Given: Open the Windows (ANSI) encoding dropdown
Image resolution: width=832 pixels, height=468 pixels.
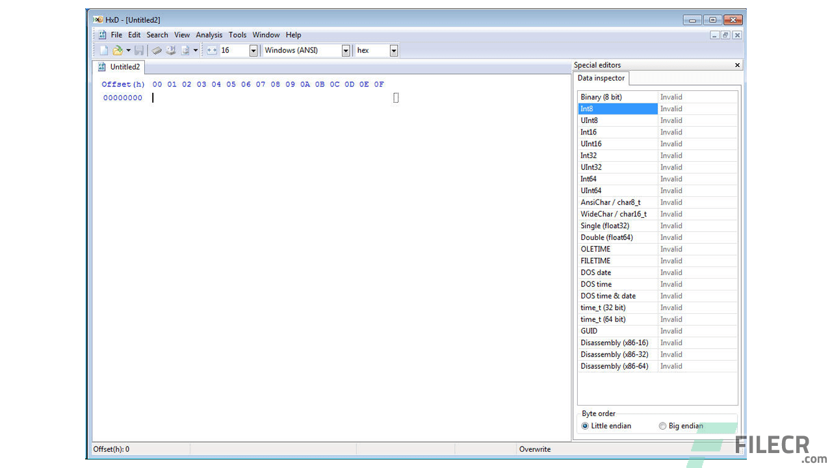Looking at the screenshot, I should pyautogui.click(x=344, y=50).
